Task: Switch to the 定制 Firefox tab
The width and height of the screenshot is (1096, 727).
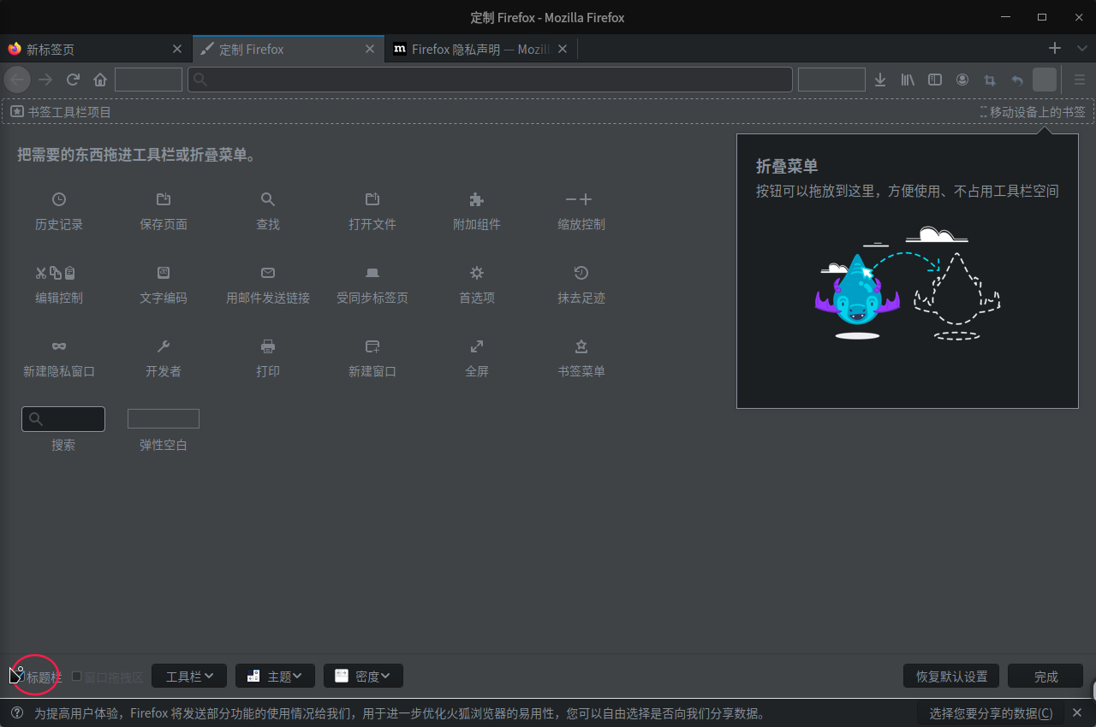Action: tap(289, 49)
